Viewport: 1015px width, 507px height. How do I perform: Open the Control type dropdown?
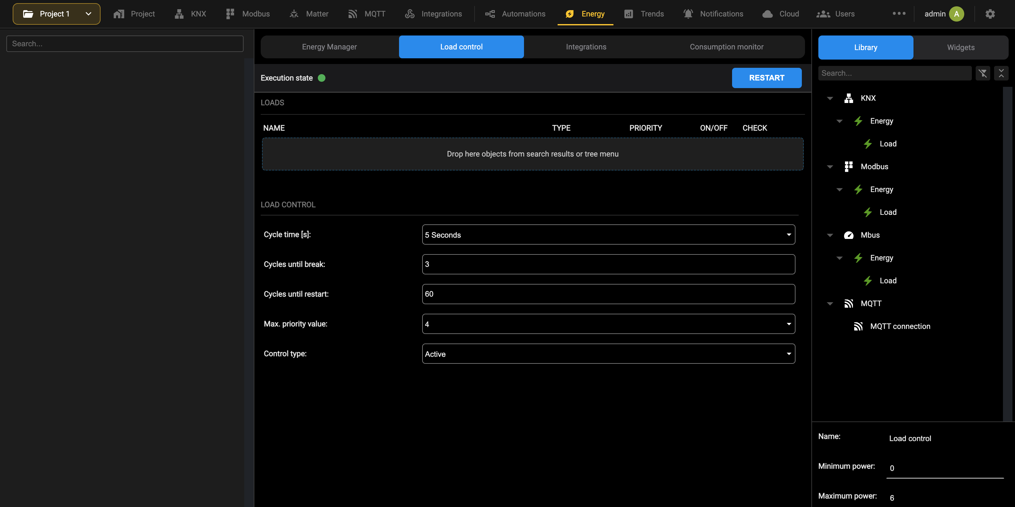[608, 354]
